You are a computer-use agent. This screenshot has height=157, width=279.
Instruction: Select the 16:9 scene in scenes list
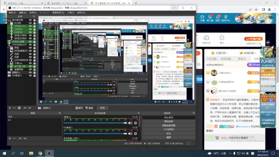tap(34, 117)
